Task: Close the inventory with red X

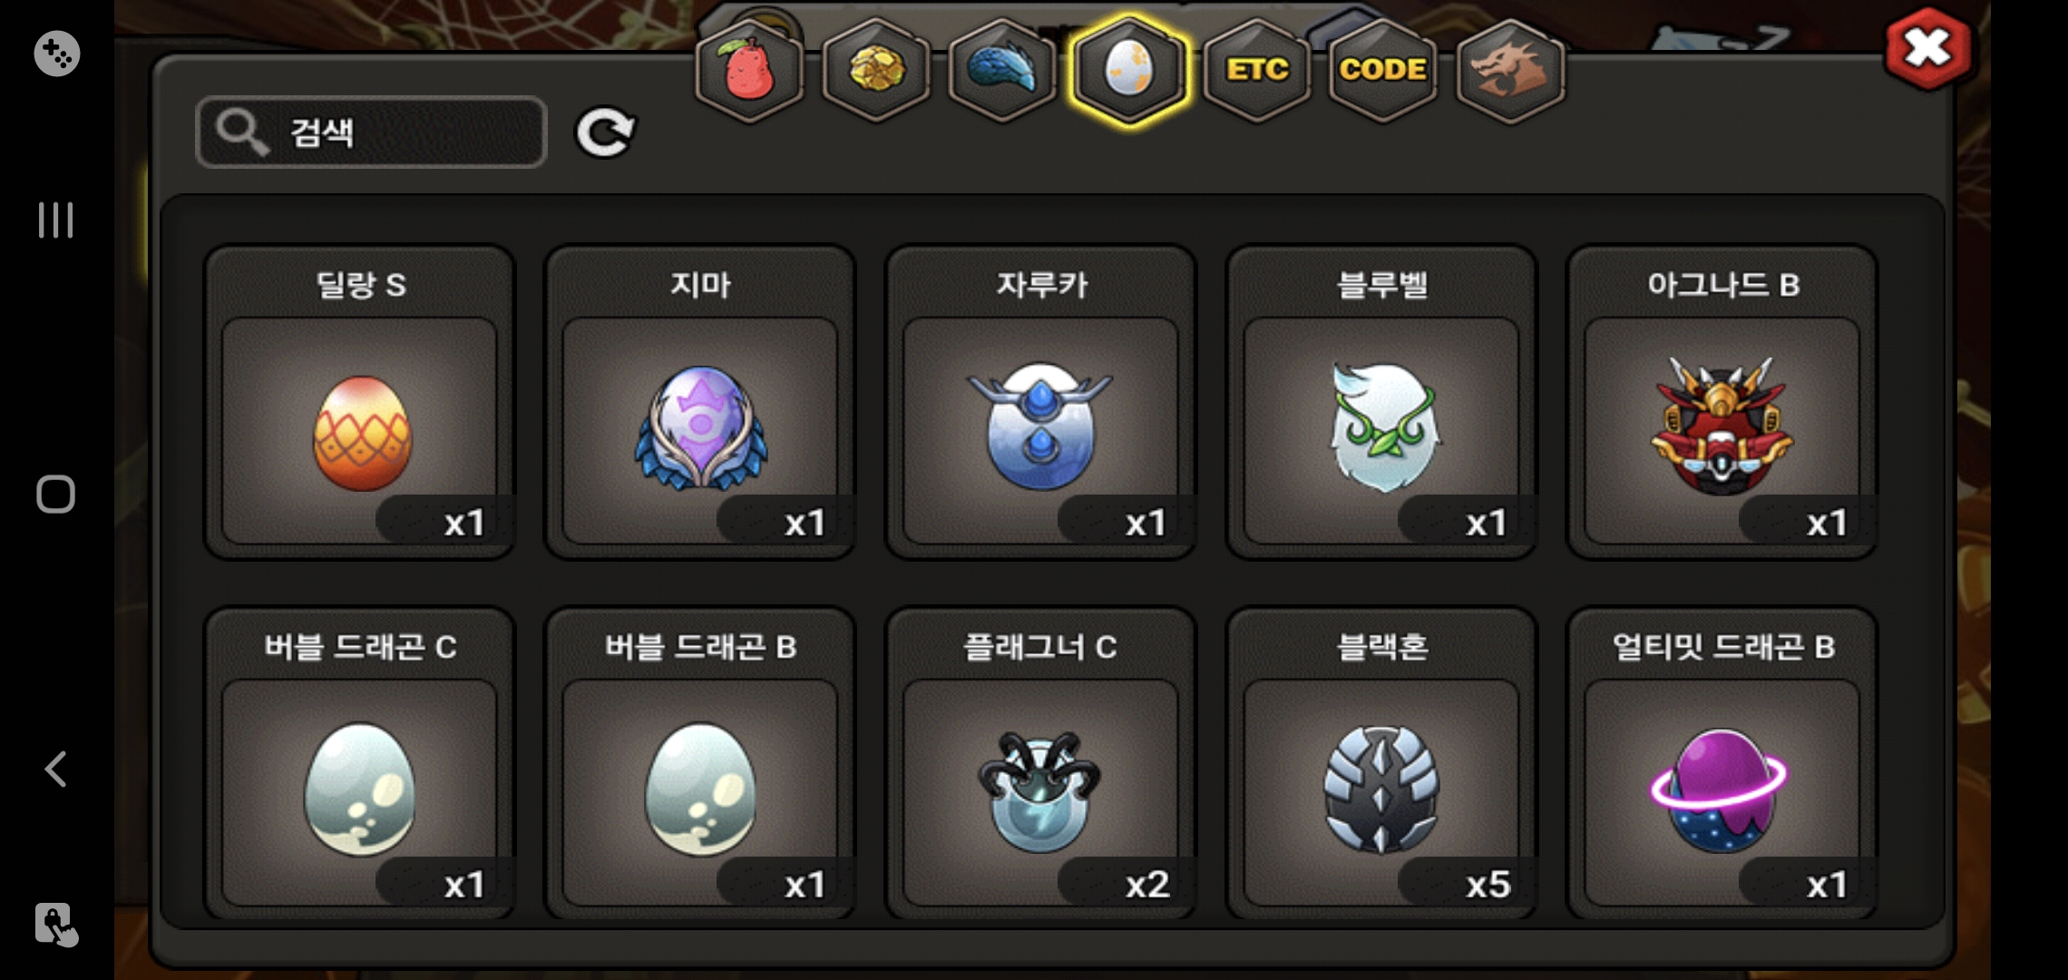Action: 1927,48
